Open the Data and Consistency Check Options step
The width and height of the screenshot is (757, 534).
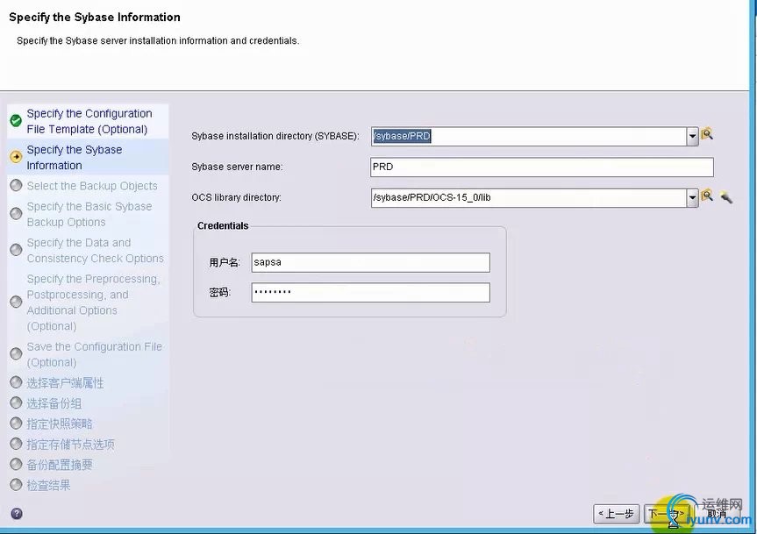(95, 251)
